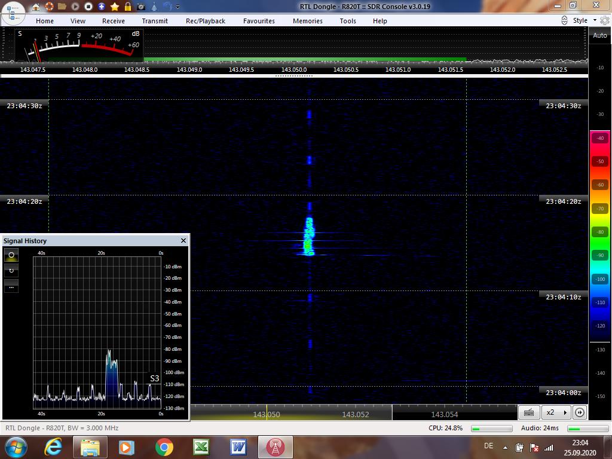Viewport: 612px width, 459px height.
Task: Take a screenshot with the camera icon
Action: [141, 7]
